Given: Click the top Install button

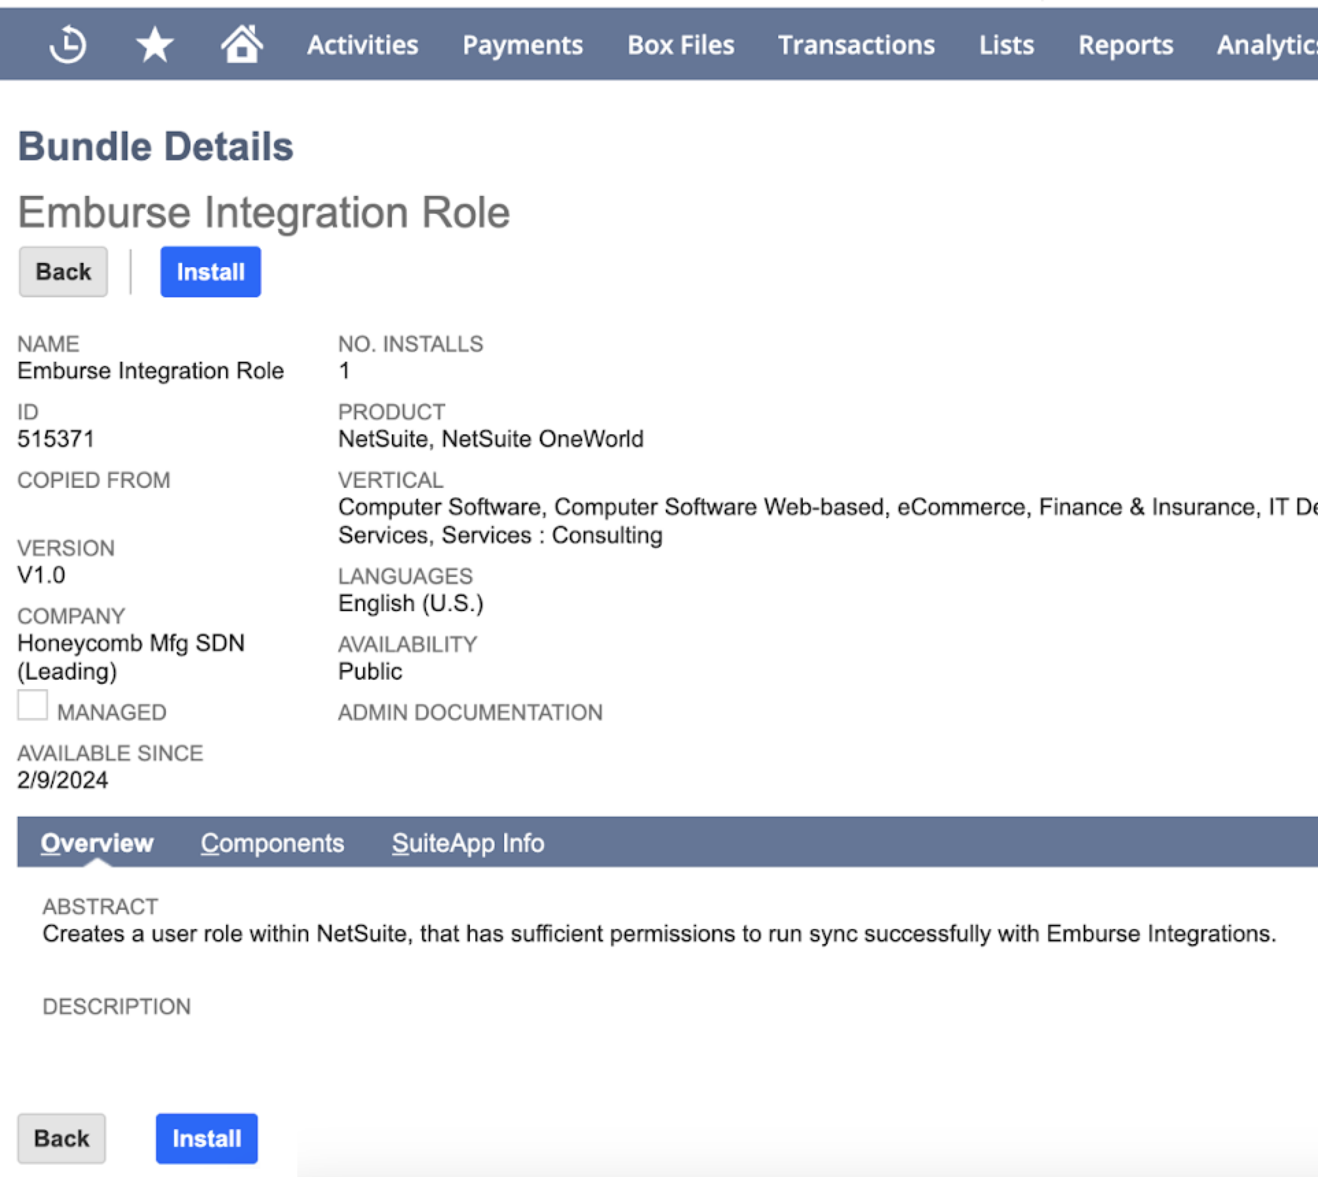Looking at the screenshot, I should 210,271.
